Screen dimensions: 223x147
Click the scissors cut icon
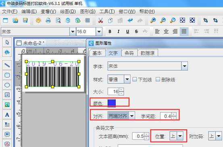click(100, 21)
